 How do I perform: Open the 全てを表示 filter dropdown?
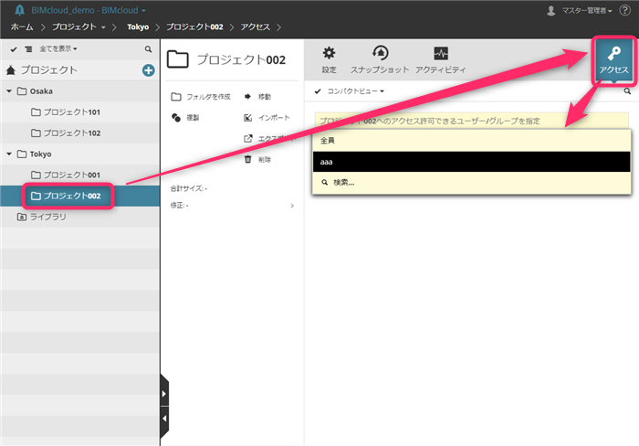58,49
